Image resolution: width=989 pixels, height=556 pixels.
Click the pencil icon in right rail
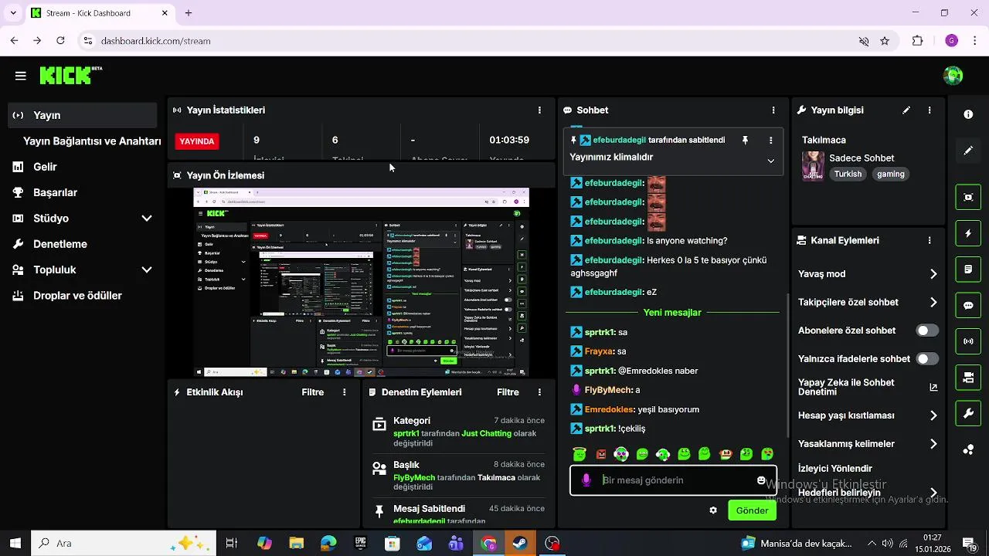968,151
